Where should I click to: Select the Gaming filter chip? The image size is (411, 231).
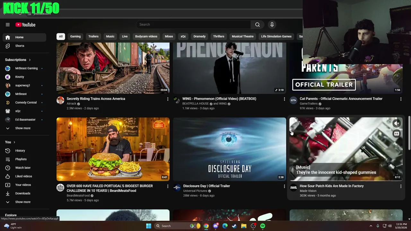click(x=75, y=36)
